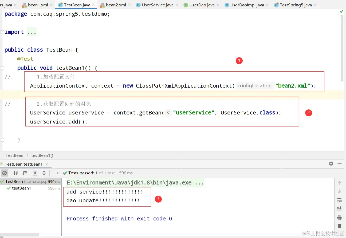Viewport: 346px width, 238px height.
Task: Click the @Test annotation
Action: tap(25, 59)
